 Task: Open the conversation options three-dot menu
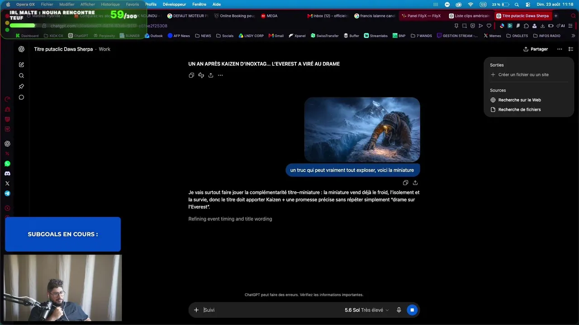(x=560, y=49)
